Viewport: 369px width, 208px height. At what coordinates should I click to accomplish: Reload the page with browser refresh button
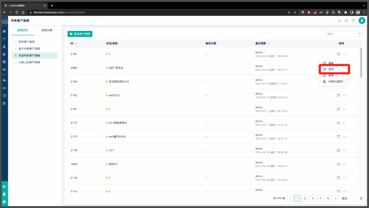click(x=17, y=12)
